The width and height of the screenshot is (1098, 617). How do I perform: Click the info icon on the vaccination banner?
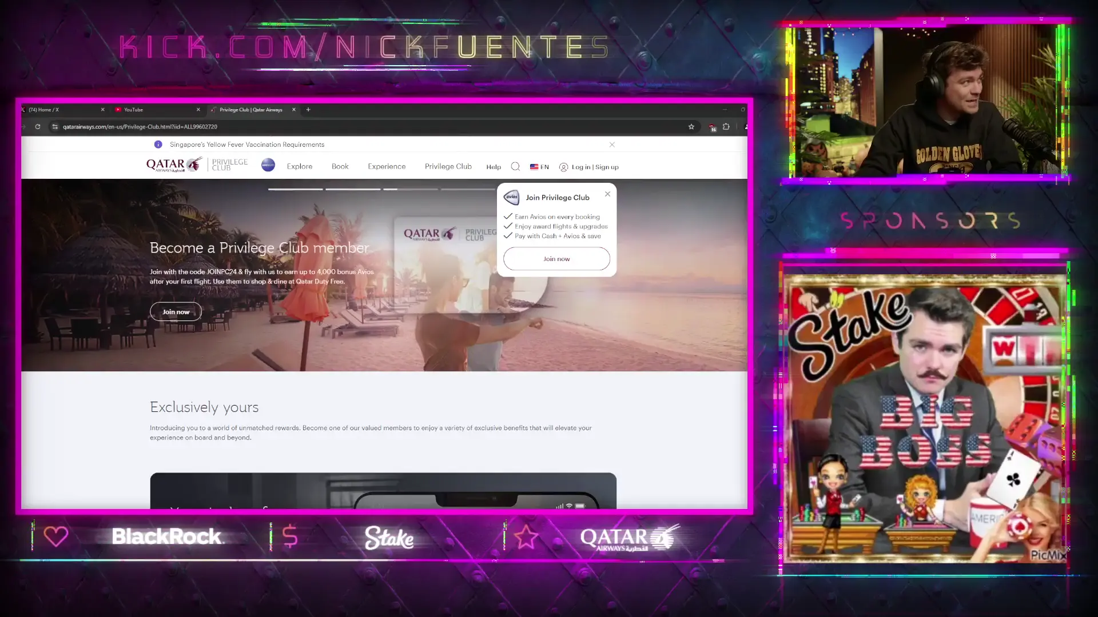coord(158,145)
